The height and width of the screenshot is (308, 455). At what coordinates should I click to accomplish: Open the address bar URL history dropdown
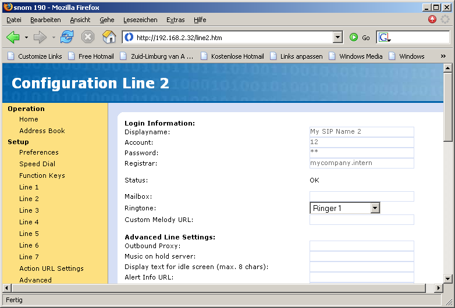pos(337,38)
